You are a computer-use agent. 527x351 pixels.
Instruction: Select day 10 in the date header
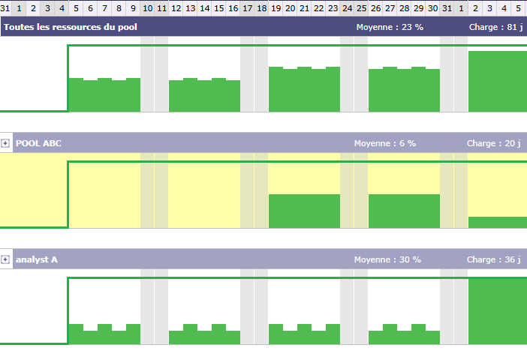click(x=147, y=7)
